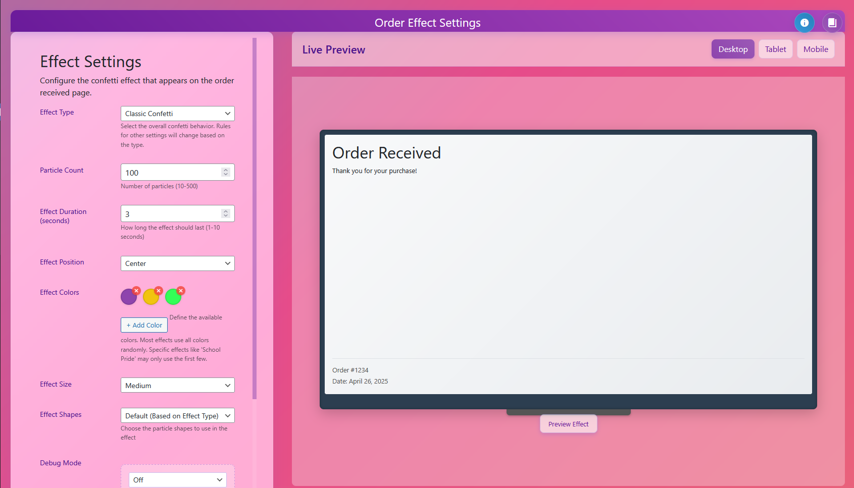Click the documentation book icon top right
The height and width of the screenshot is (488, 854).
(x=832, y=23)
